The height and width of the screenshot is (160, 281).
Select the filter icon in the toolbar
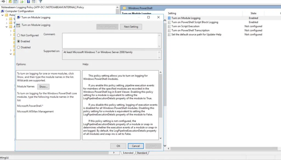click(41, 2)
